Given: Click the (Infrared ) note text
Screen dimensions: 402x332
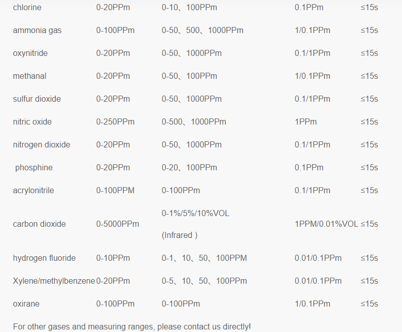Looking at the screenshot, I should pyautogui.click(x=180, y=235).
